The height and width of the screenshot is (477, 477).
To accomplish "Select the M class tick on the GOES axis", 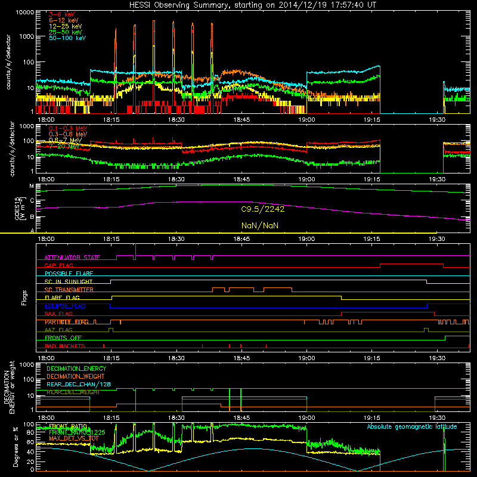I will coord(32,186).
